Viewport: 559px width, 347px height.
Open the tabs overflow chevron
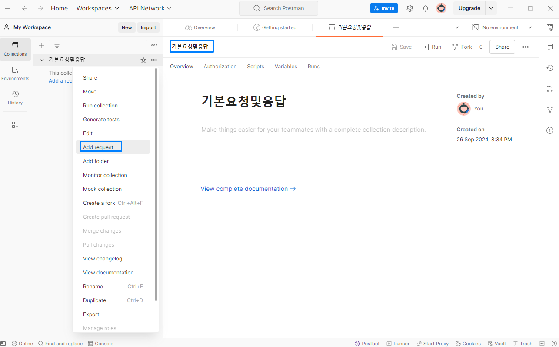click(x=457, y=27)
